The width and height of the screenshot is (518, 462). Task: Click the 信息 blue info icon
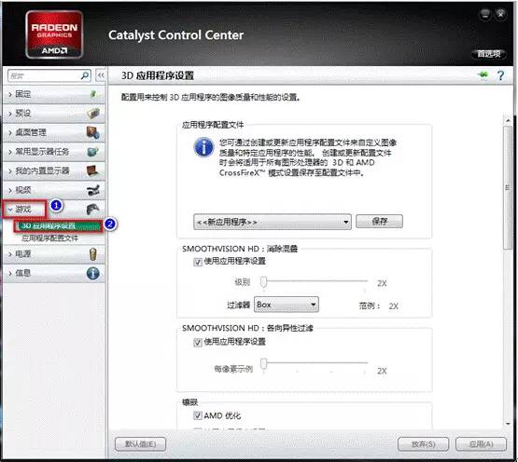click(x=92, y=273)
